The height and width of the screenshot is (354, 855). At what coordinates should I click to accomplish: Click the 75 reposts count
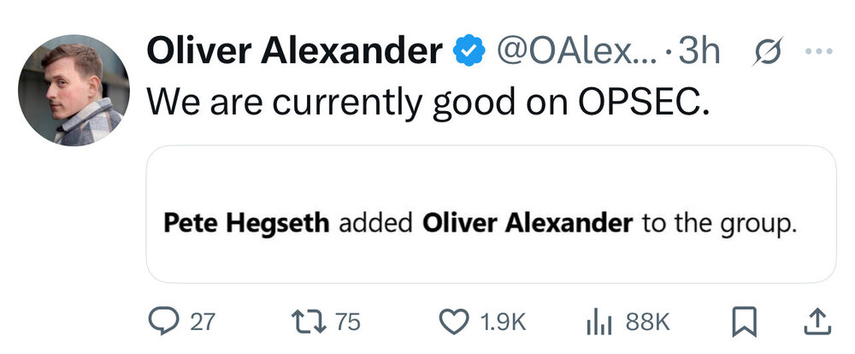coord(347,322)
